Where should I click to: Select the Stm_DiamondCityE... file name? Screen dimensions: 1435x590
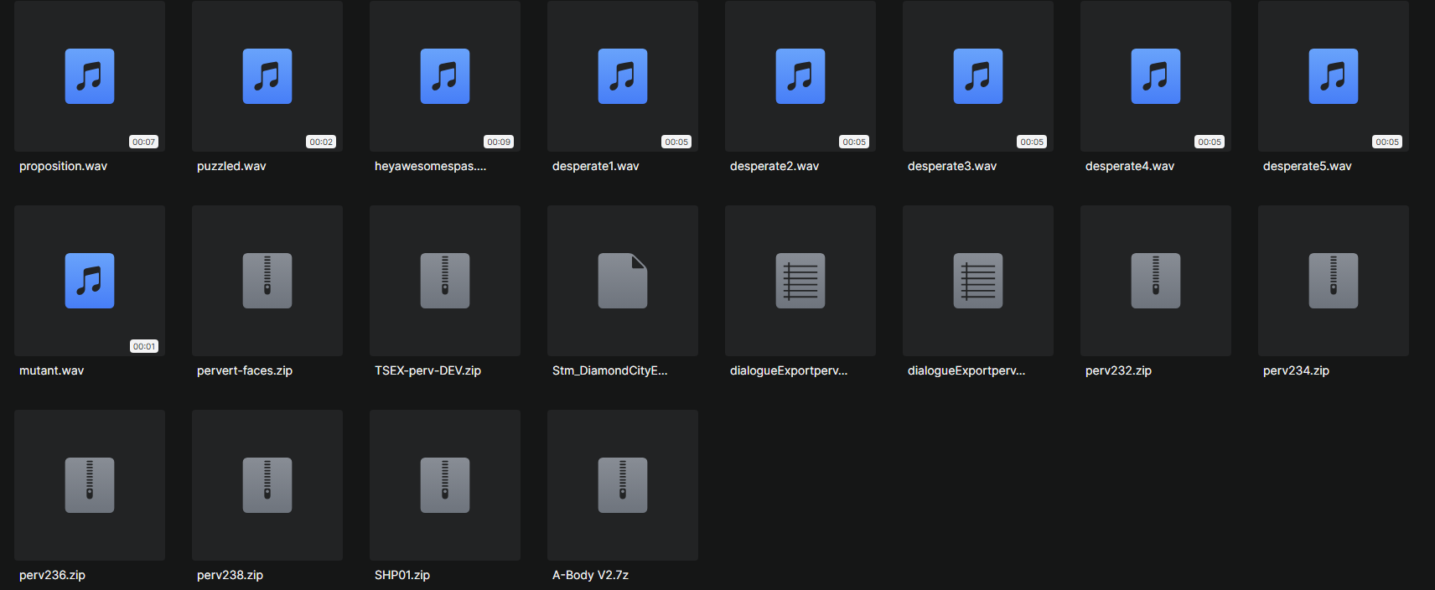click(x=610, y=370)
